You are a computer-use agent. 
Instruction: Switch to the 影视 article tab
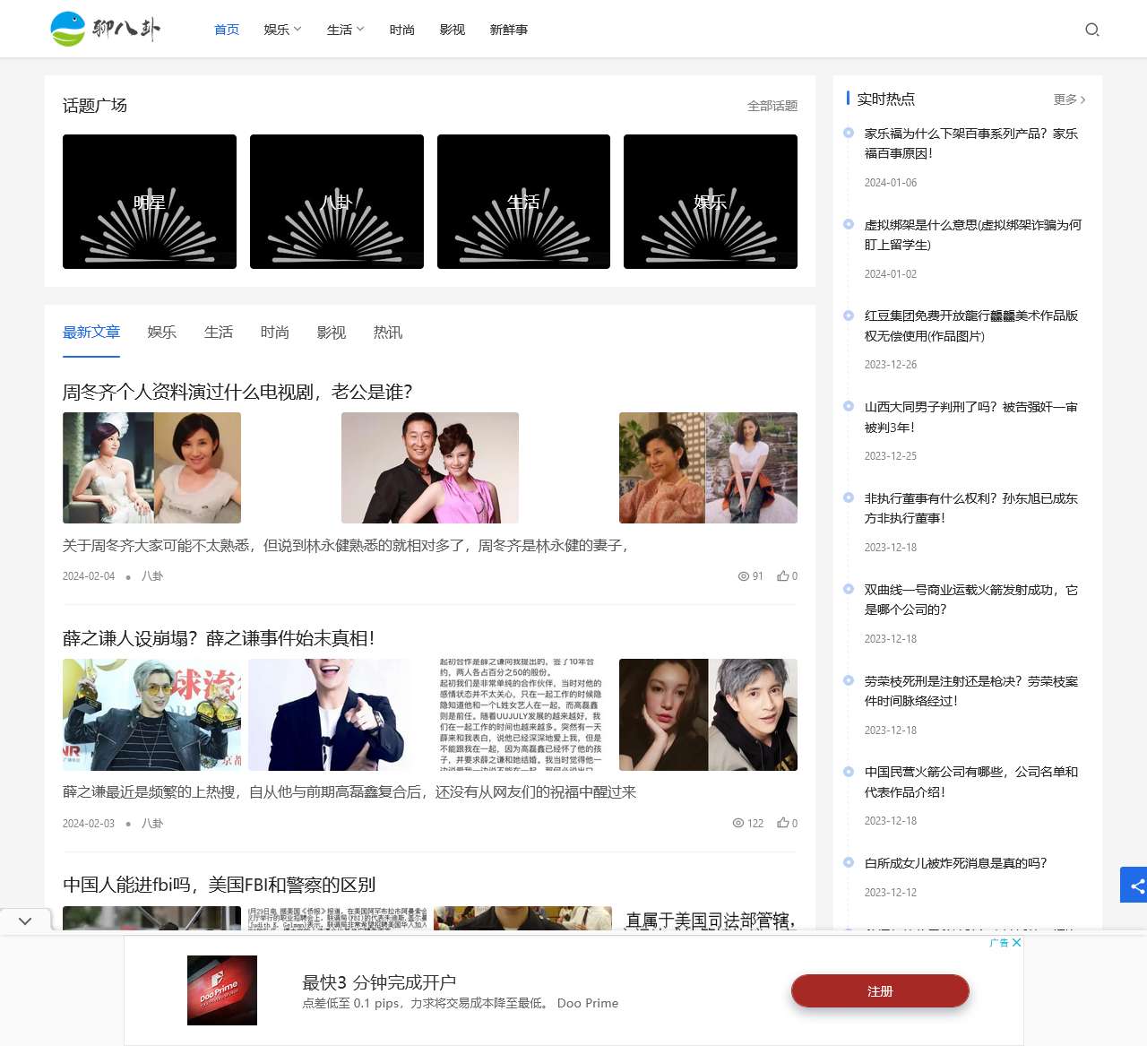331,333
